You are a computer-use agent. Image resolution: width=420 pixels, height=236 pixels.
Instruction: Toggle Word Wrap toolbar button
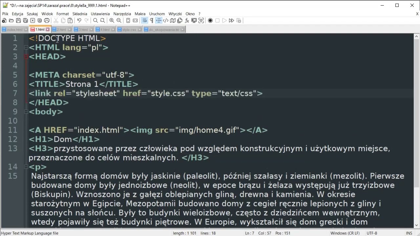pos(144,21)
